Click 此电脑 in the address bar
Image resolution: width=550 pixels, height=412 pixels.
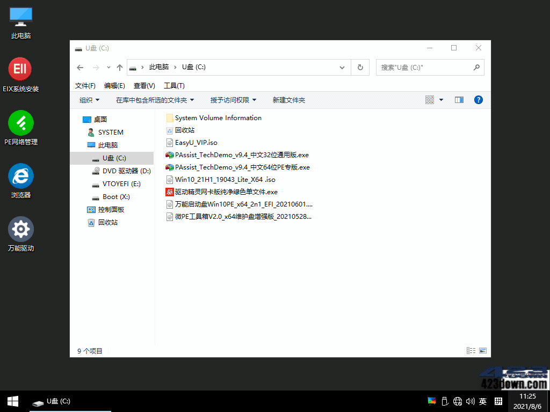point(159,67)
